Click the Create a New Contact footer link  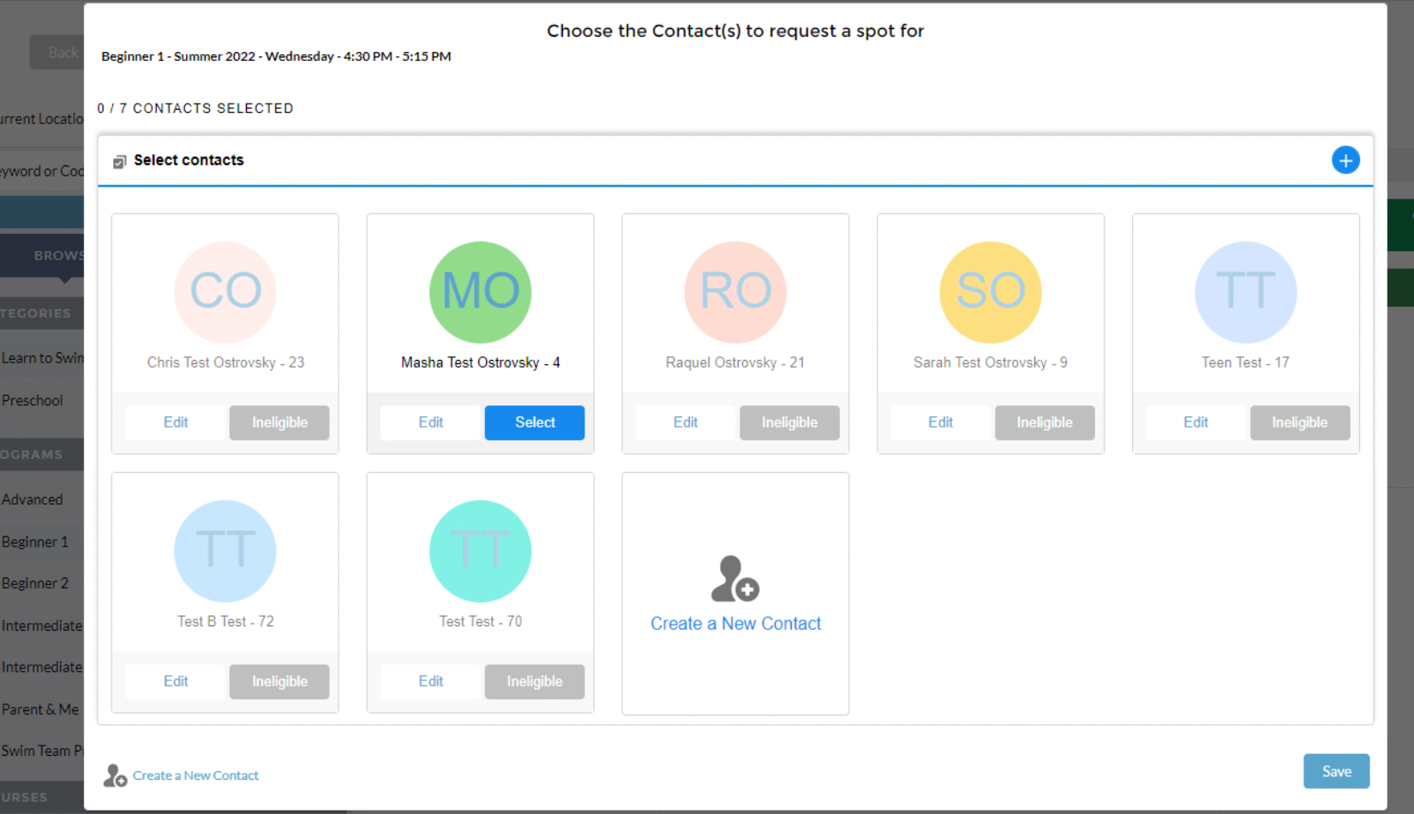195,775
